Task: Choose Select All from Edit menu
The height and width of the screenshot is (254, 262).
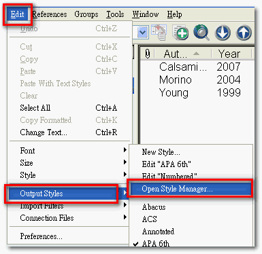Action: coord(69,108)
